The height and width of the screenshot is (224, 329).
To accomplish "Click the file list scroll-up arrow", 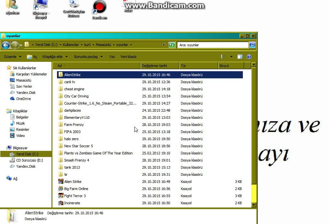I will (x=254, y=65).
